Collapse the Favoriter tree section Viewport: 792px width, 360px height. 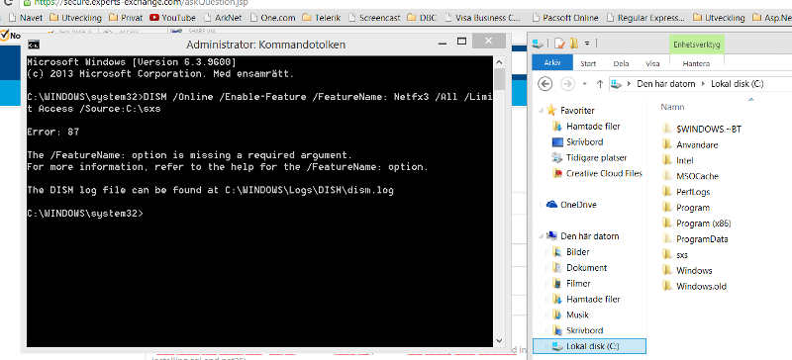coord(542,110)
